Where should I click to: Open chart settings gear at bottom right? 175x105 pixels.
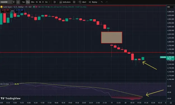pyautogui.click(x=171, y=103)
